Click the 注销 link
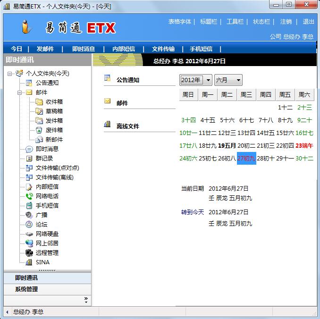 286,21
